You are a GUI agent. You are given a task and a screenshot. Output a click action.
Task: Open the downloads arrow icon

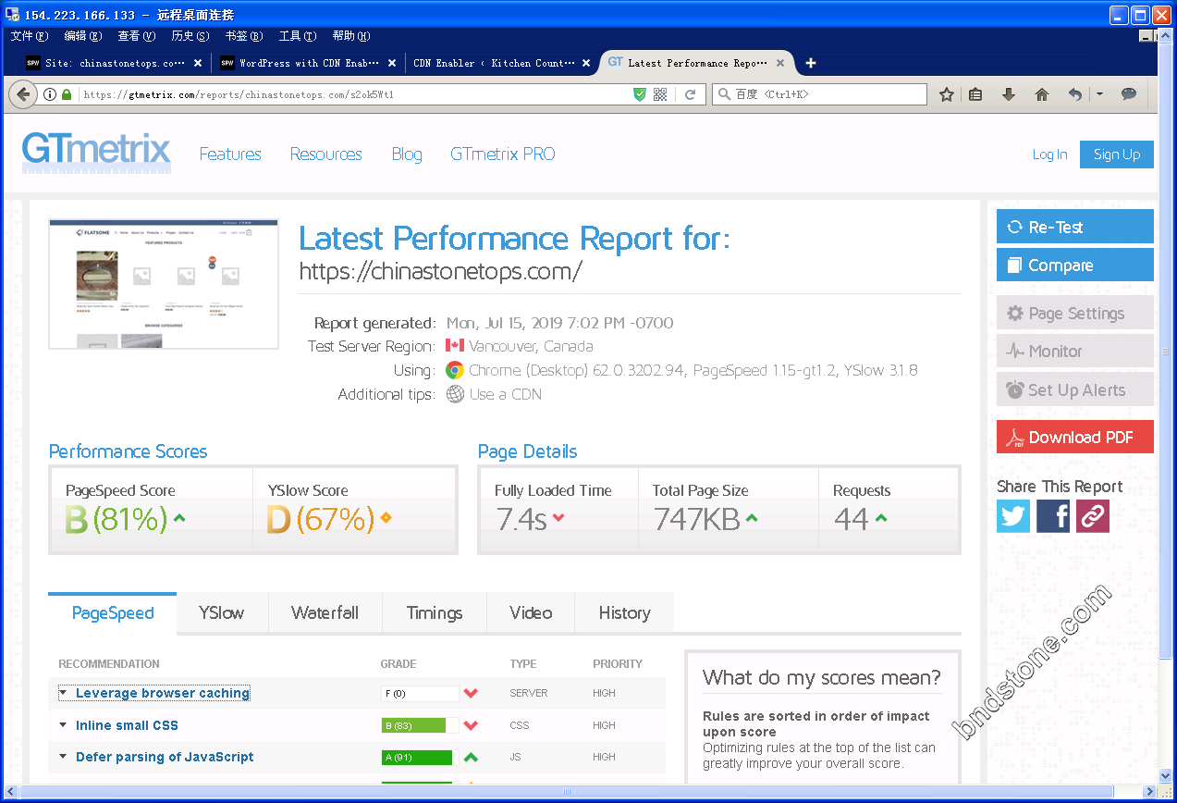[x=1009, y=94]
